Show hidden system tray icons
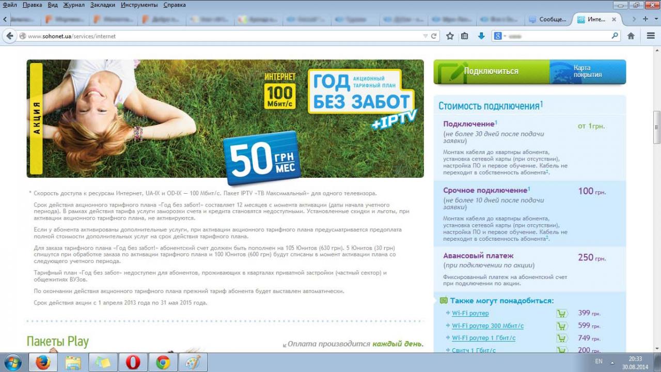 (x=612, y=362)
